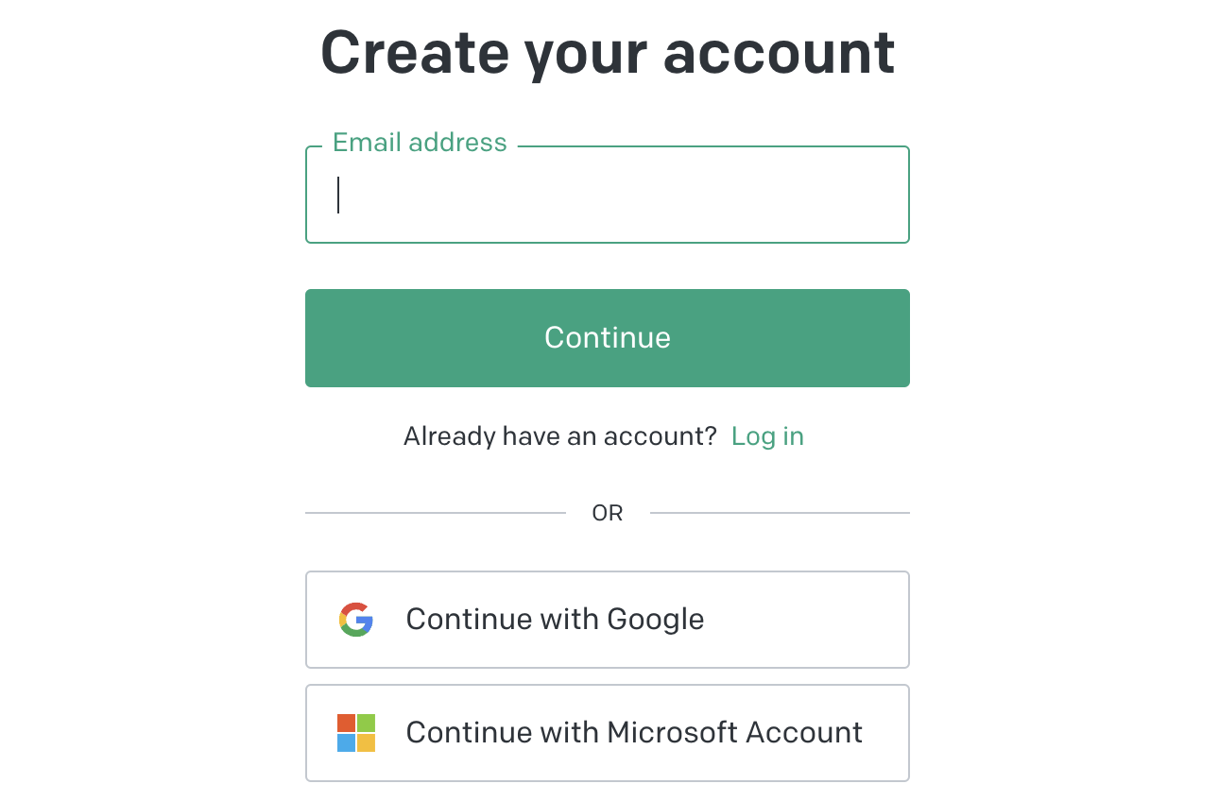This screenshot has height=801, width=1219.
Task: Click the divider line right of OR
Action: [780, 513]
